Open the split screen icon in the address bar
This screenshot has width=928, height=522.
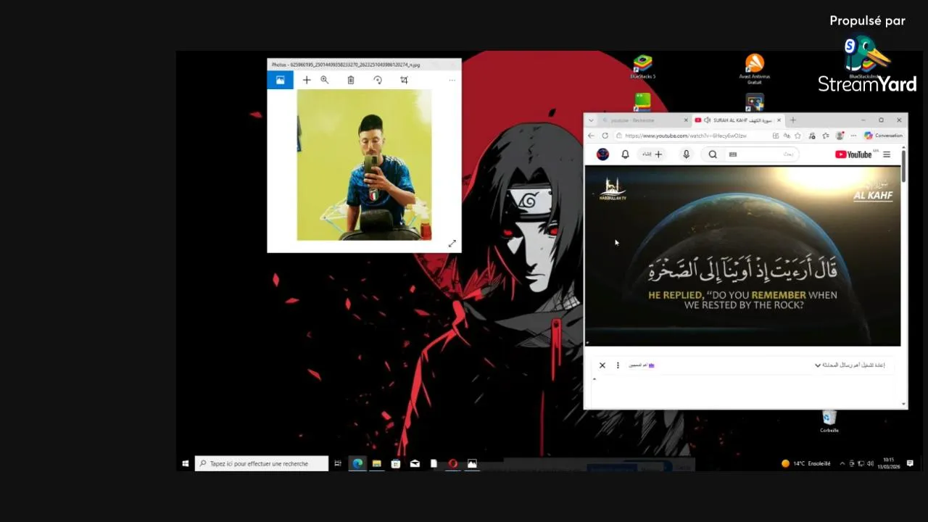coord(776,136)
